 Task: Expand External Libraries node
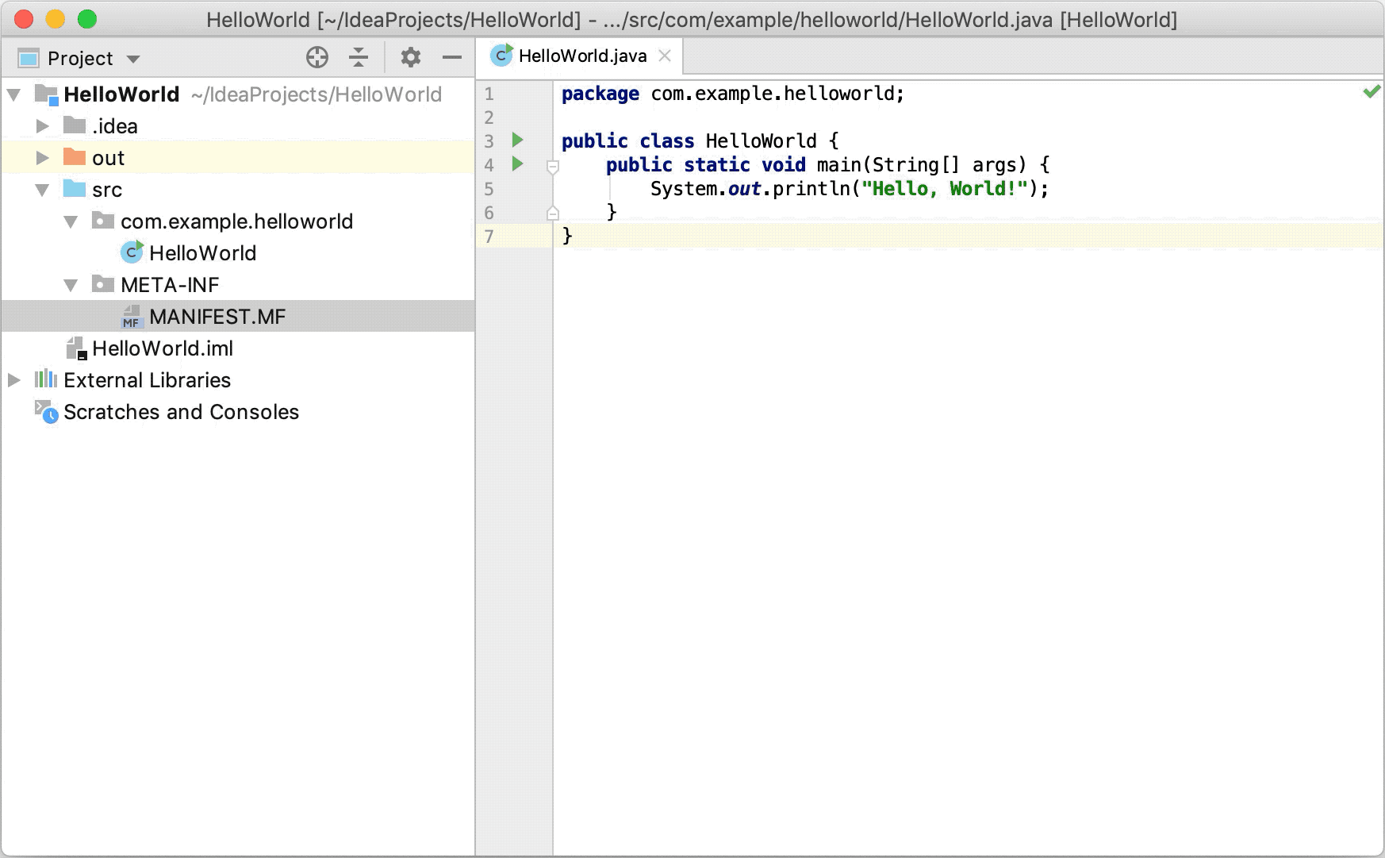tap(13, 379)
